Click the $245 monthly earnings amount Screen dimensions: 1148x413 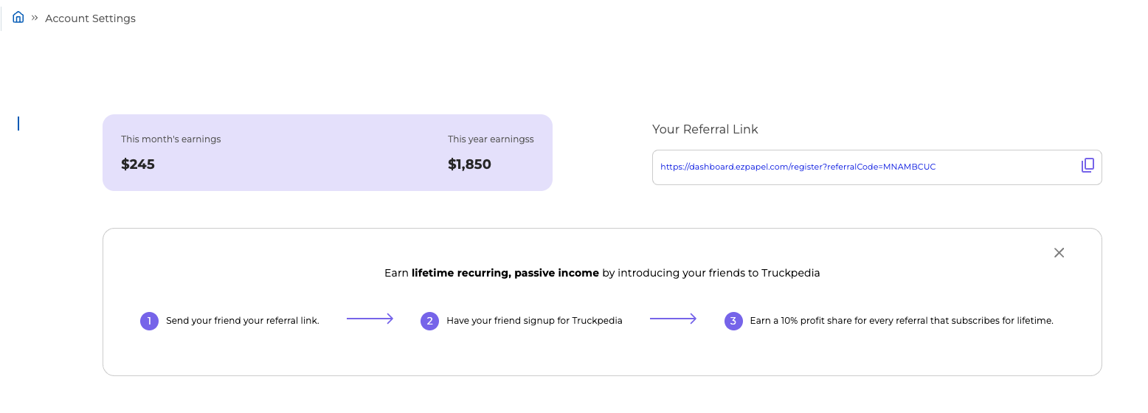pyautogui.click(x=138, y=164)
